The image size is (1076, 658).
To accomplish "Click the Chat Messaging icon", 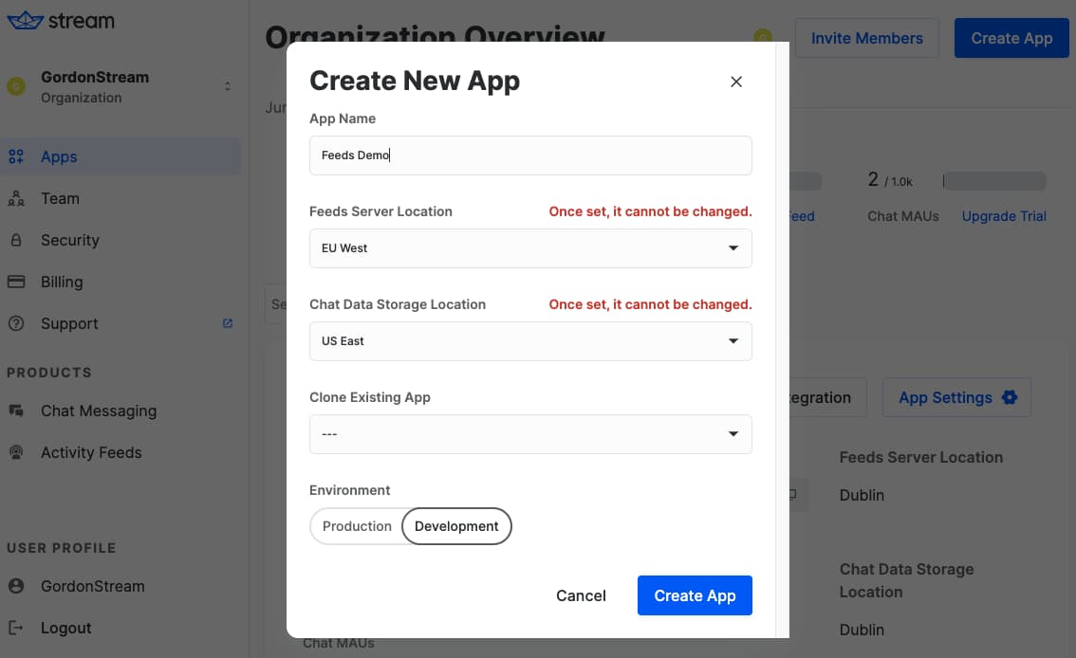I will 16,411.
